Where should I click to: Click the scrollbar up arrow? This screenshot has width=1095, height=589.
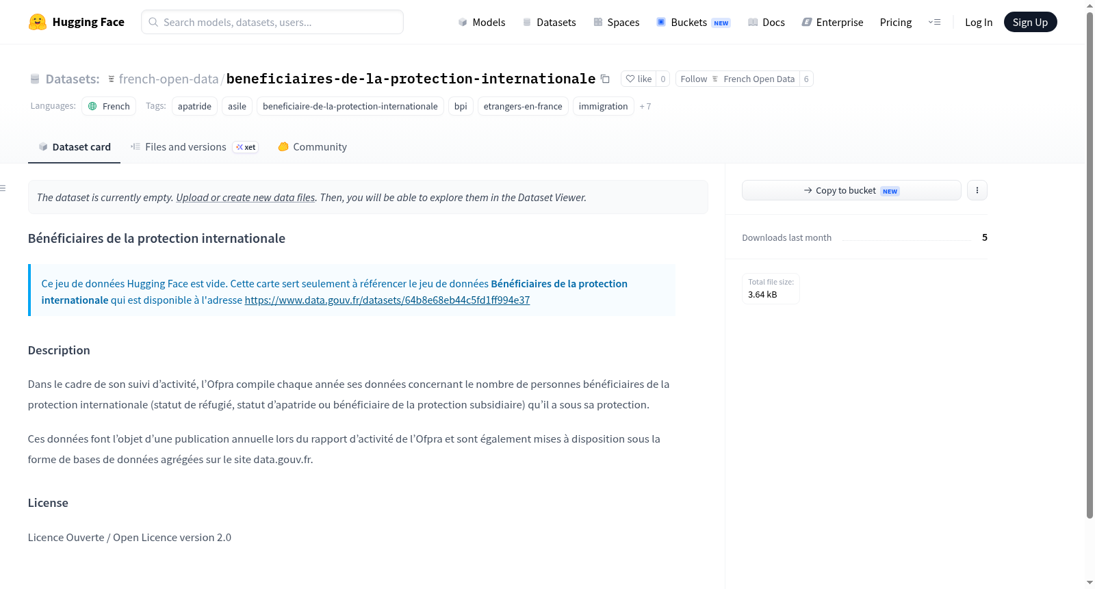[x=1090, y=5]
